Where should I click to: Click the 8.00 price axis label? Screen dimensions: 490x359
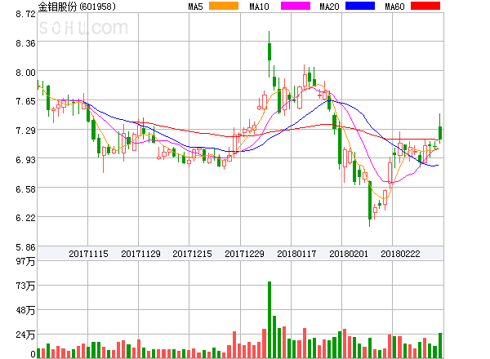(x=25, y=73)
